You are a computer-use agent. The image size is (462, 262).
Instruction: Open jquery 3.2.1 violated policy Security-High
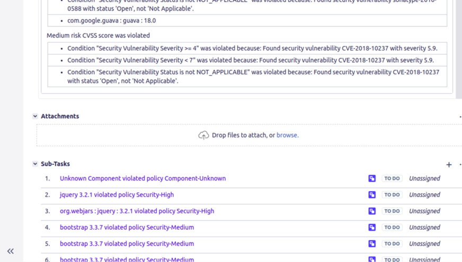[117, 195]
